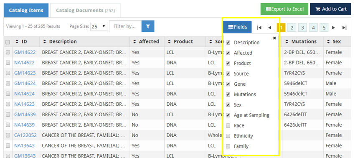Enable the Race field checkbox
This screenshot has height=158, width=355.
pyautogui.click(x=228, y=125)
